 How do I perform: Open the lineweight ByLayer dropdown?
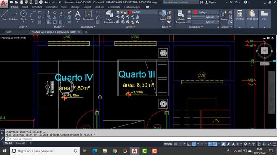coord(218,17)
